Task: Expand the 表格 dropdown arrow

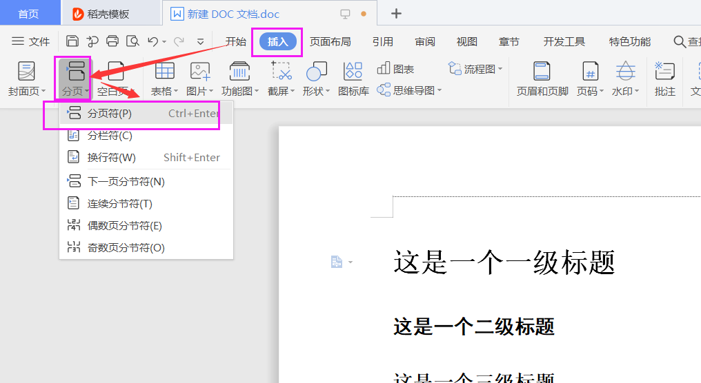Action: (x=176, y=91)
